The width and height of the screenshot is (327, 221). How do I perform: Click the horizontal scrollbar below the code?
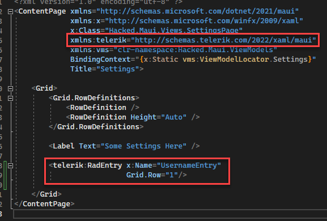[170, 214]
